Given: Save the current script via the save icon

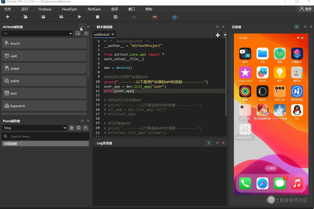Looking at the screenshot, I should tap(43, 17).
